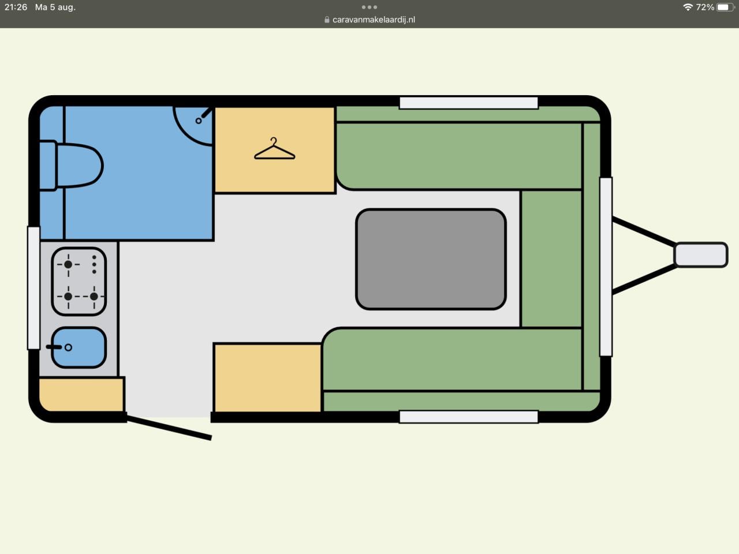The height and width of the screenshot is (554, 739).
Task: Click the yellow cabinet beside the door
Action: pos(267,378)
